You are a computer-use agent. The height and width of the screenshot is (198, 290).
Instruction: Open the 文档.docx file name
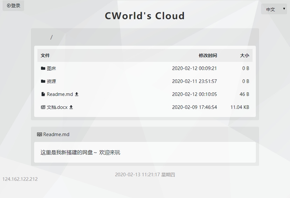pos(57,107)
